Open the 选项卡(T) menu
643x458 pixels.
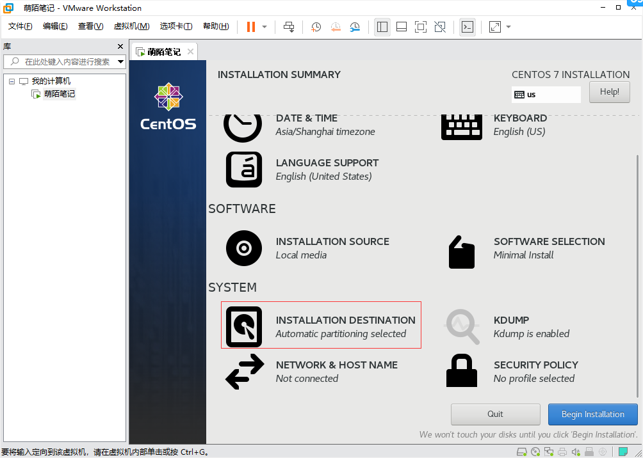click(176, 26)
